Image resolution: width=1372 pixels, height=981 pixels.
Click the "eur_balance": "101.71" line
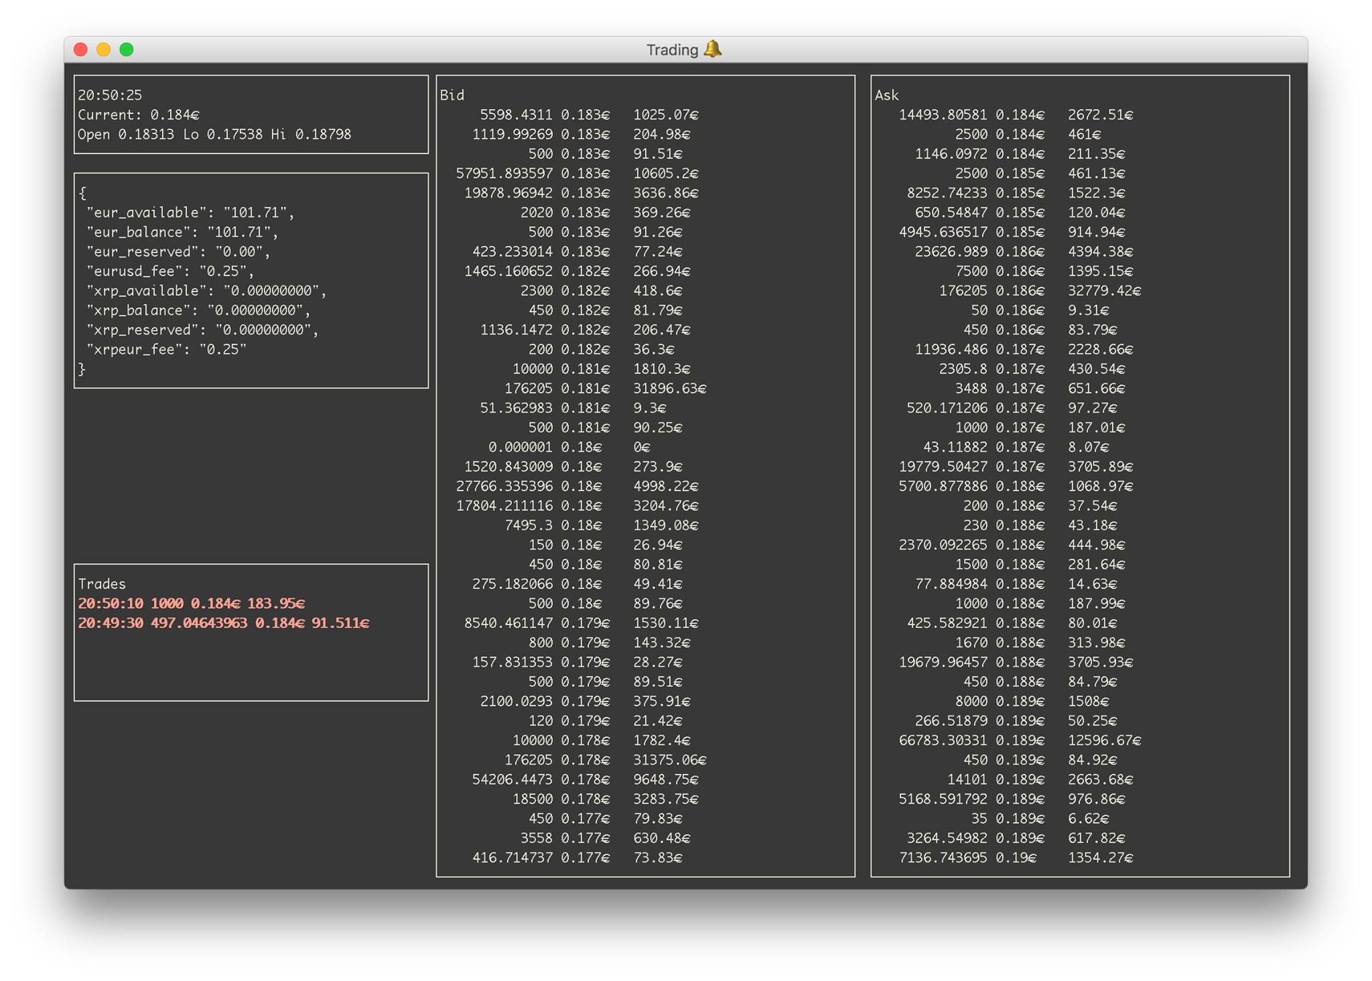point(182,232)
